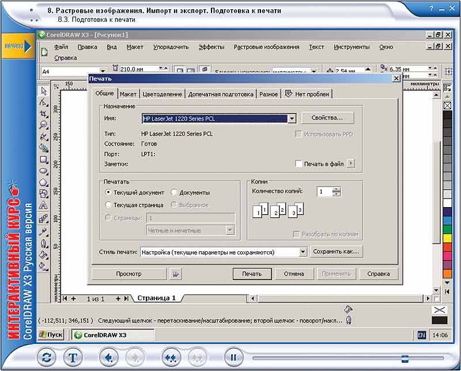Pause the interactive course playback
This screenshot has height=371, width=461.
click(x=233, y=357)
